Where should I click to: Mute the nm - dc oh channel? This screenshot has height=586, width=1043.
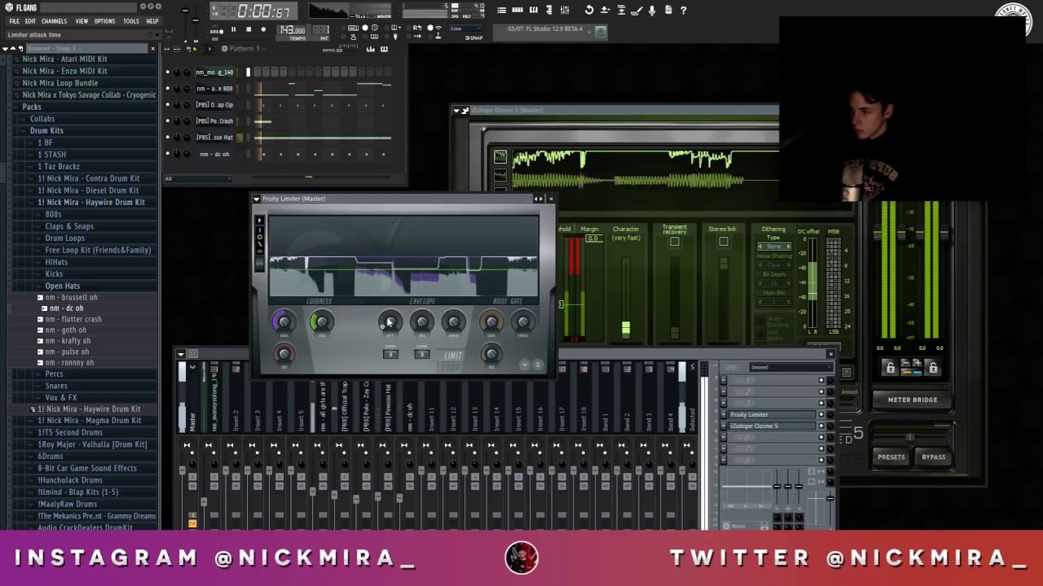168,154
